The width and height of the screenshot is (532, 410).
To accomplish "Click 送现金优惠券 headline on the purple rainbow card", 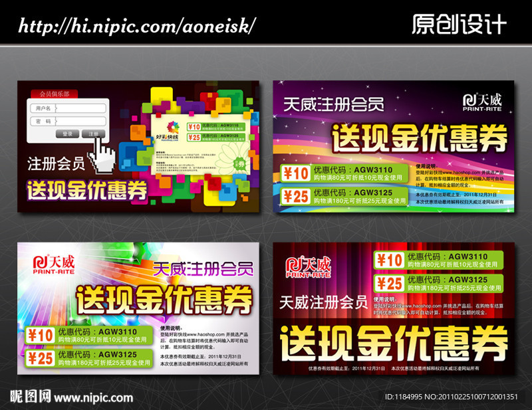I will (420, 138).
